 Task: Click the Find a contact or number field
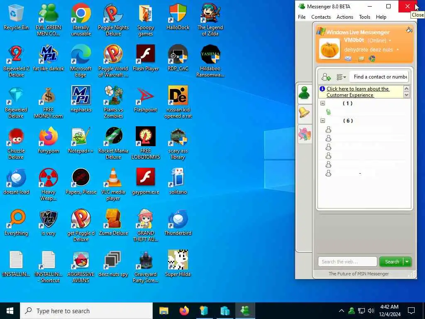tap(379, 77)
